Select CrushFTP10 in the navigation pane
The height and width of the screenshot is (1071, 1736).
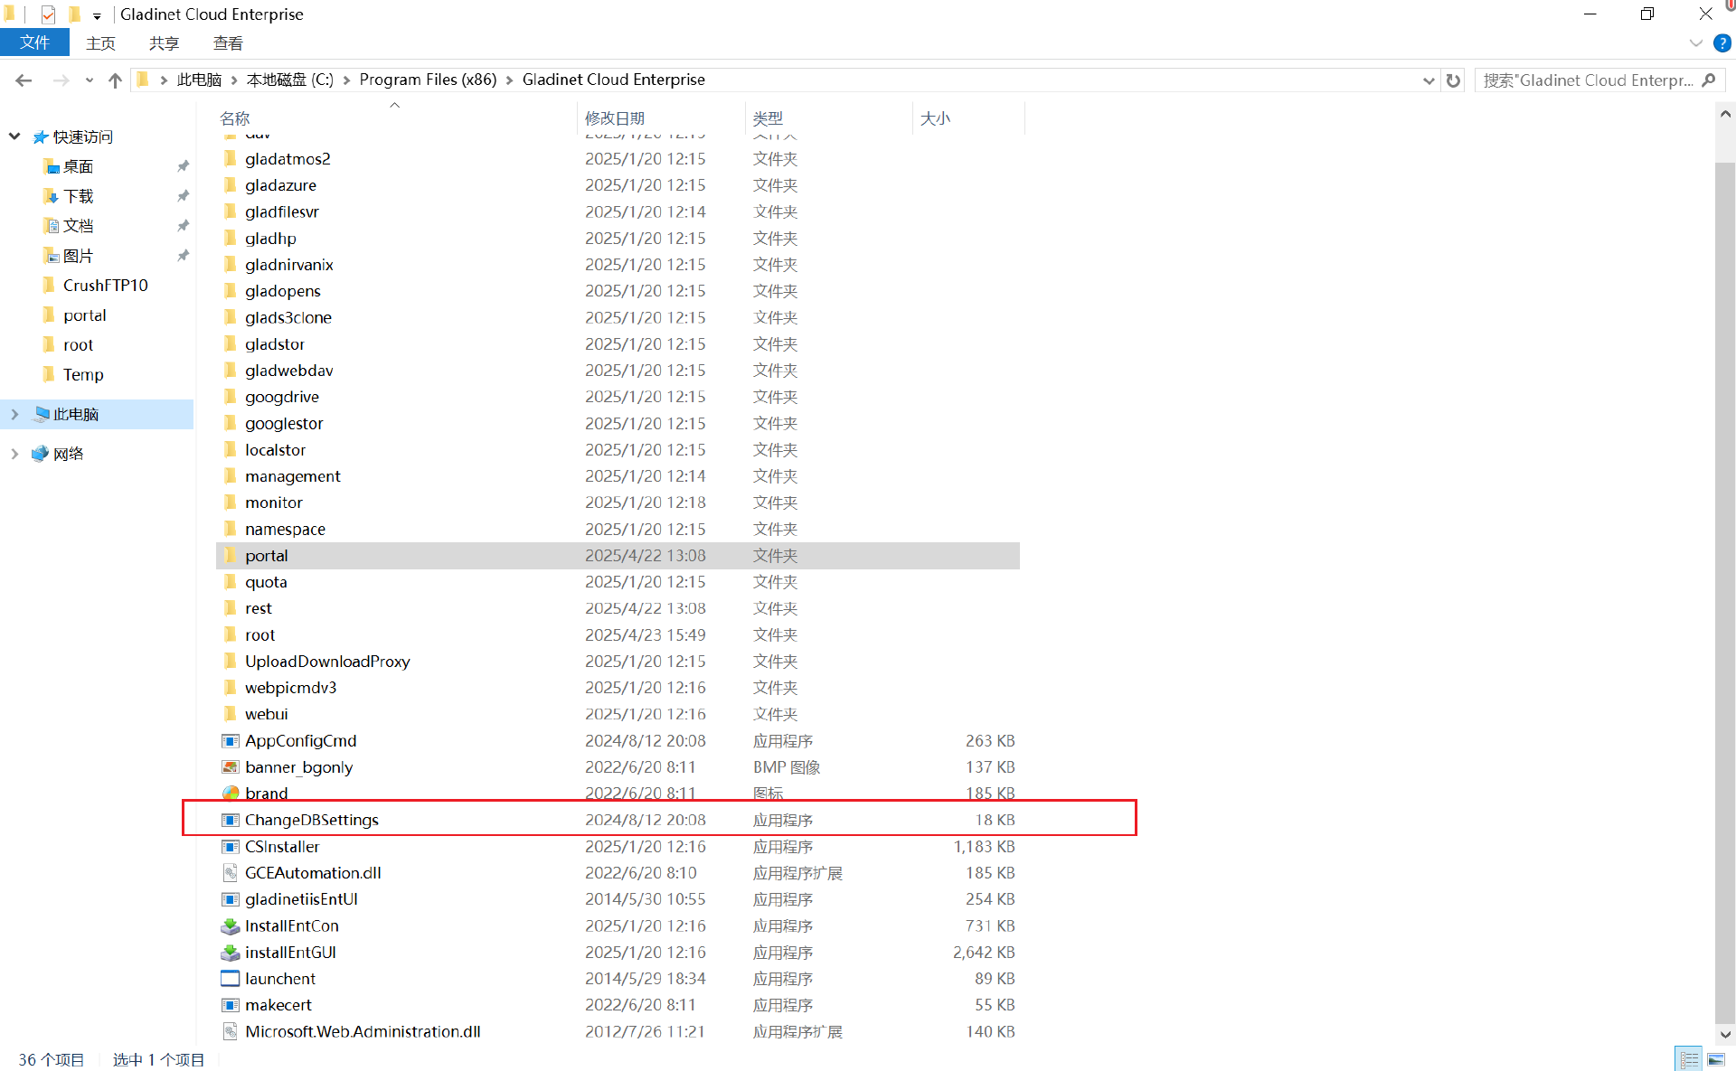tap(105, 286)
